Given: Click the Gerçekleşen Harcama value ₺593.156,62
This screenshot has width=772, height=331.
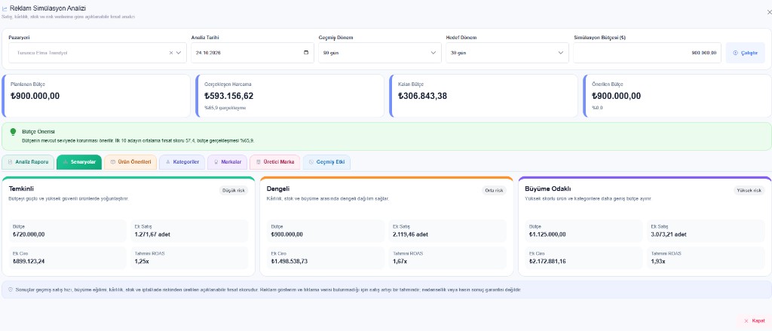Looking at the screenshot, I should point(229,96).
